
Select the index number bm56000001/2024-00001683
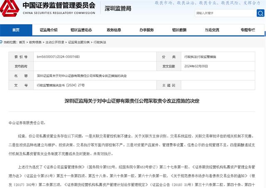[58, 57]
